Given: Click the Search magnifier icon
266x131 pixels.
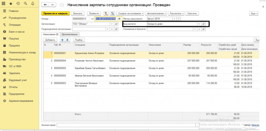Looking at the screenshot, I should [x=25, y=3].
